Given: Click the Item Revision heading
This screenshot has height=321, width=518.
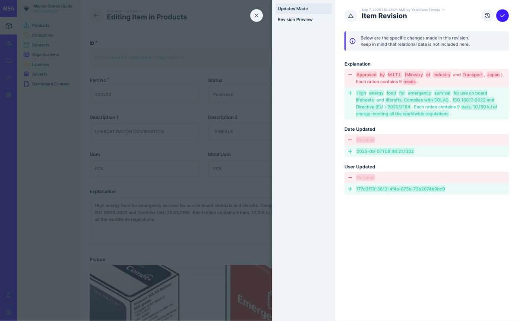Looking at the screenshot, I should pos(384,16).
